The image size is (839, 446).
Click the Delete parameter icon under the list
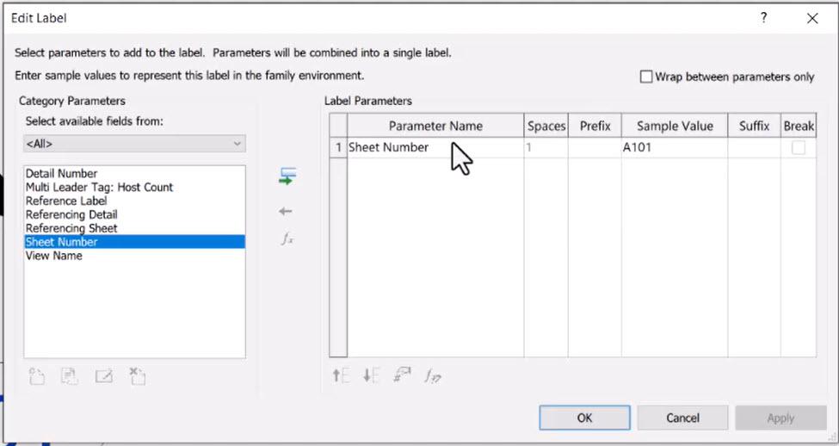coord(138,376)
